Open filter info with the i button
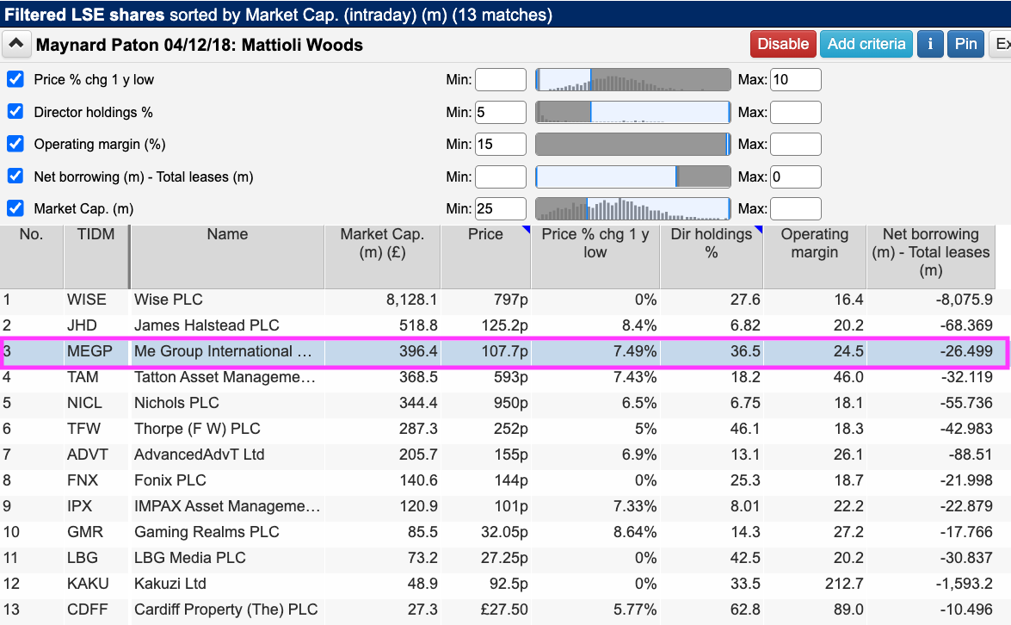The width and height of the screenshot is (1011, 625). tap(930, 44)
